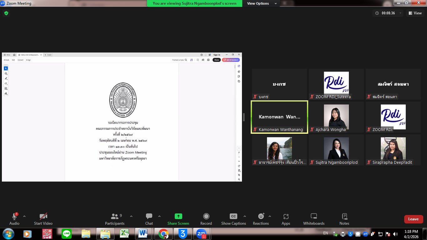
Task: Expand audio settings arrow next to Audio
Action: (x=24, y=216)
